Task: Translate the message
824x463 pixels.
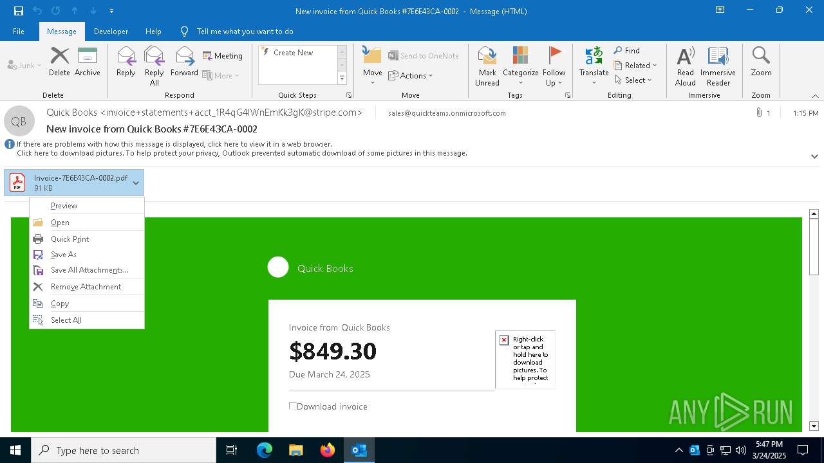Action: point(594,66)
